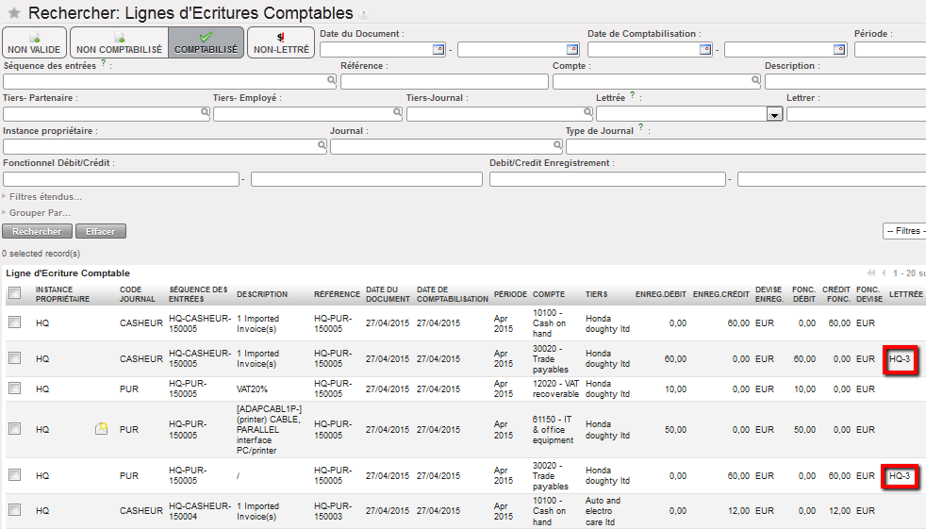Expand the Filtres étendus section
The width and height of the screenshot is (926, 529).
[x=44, y=197]
